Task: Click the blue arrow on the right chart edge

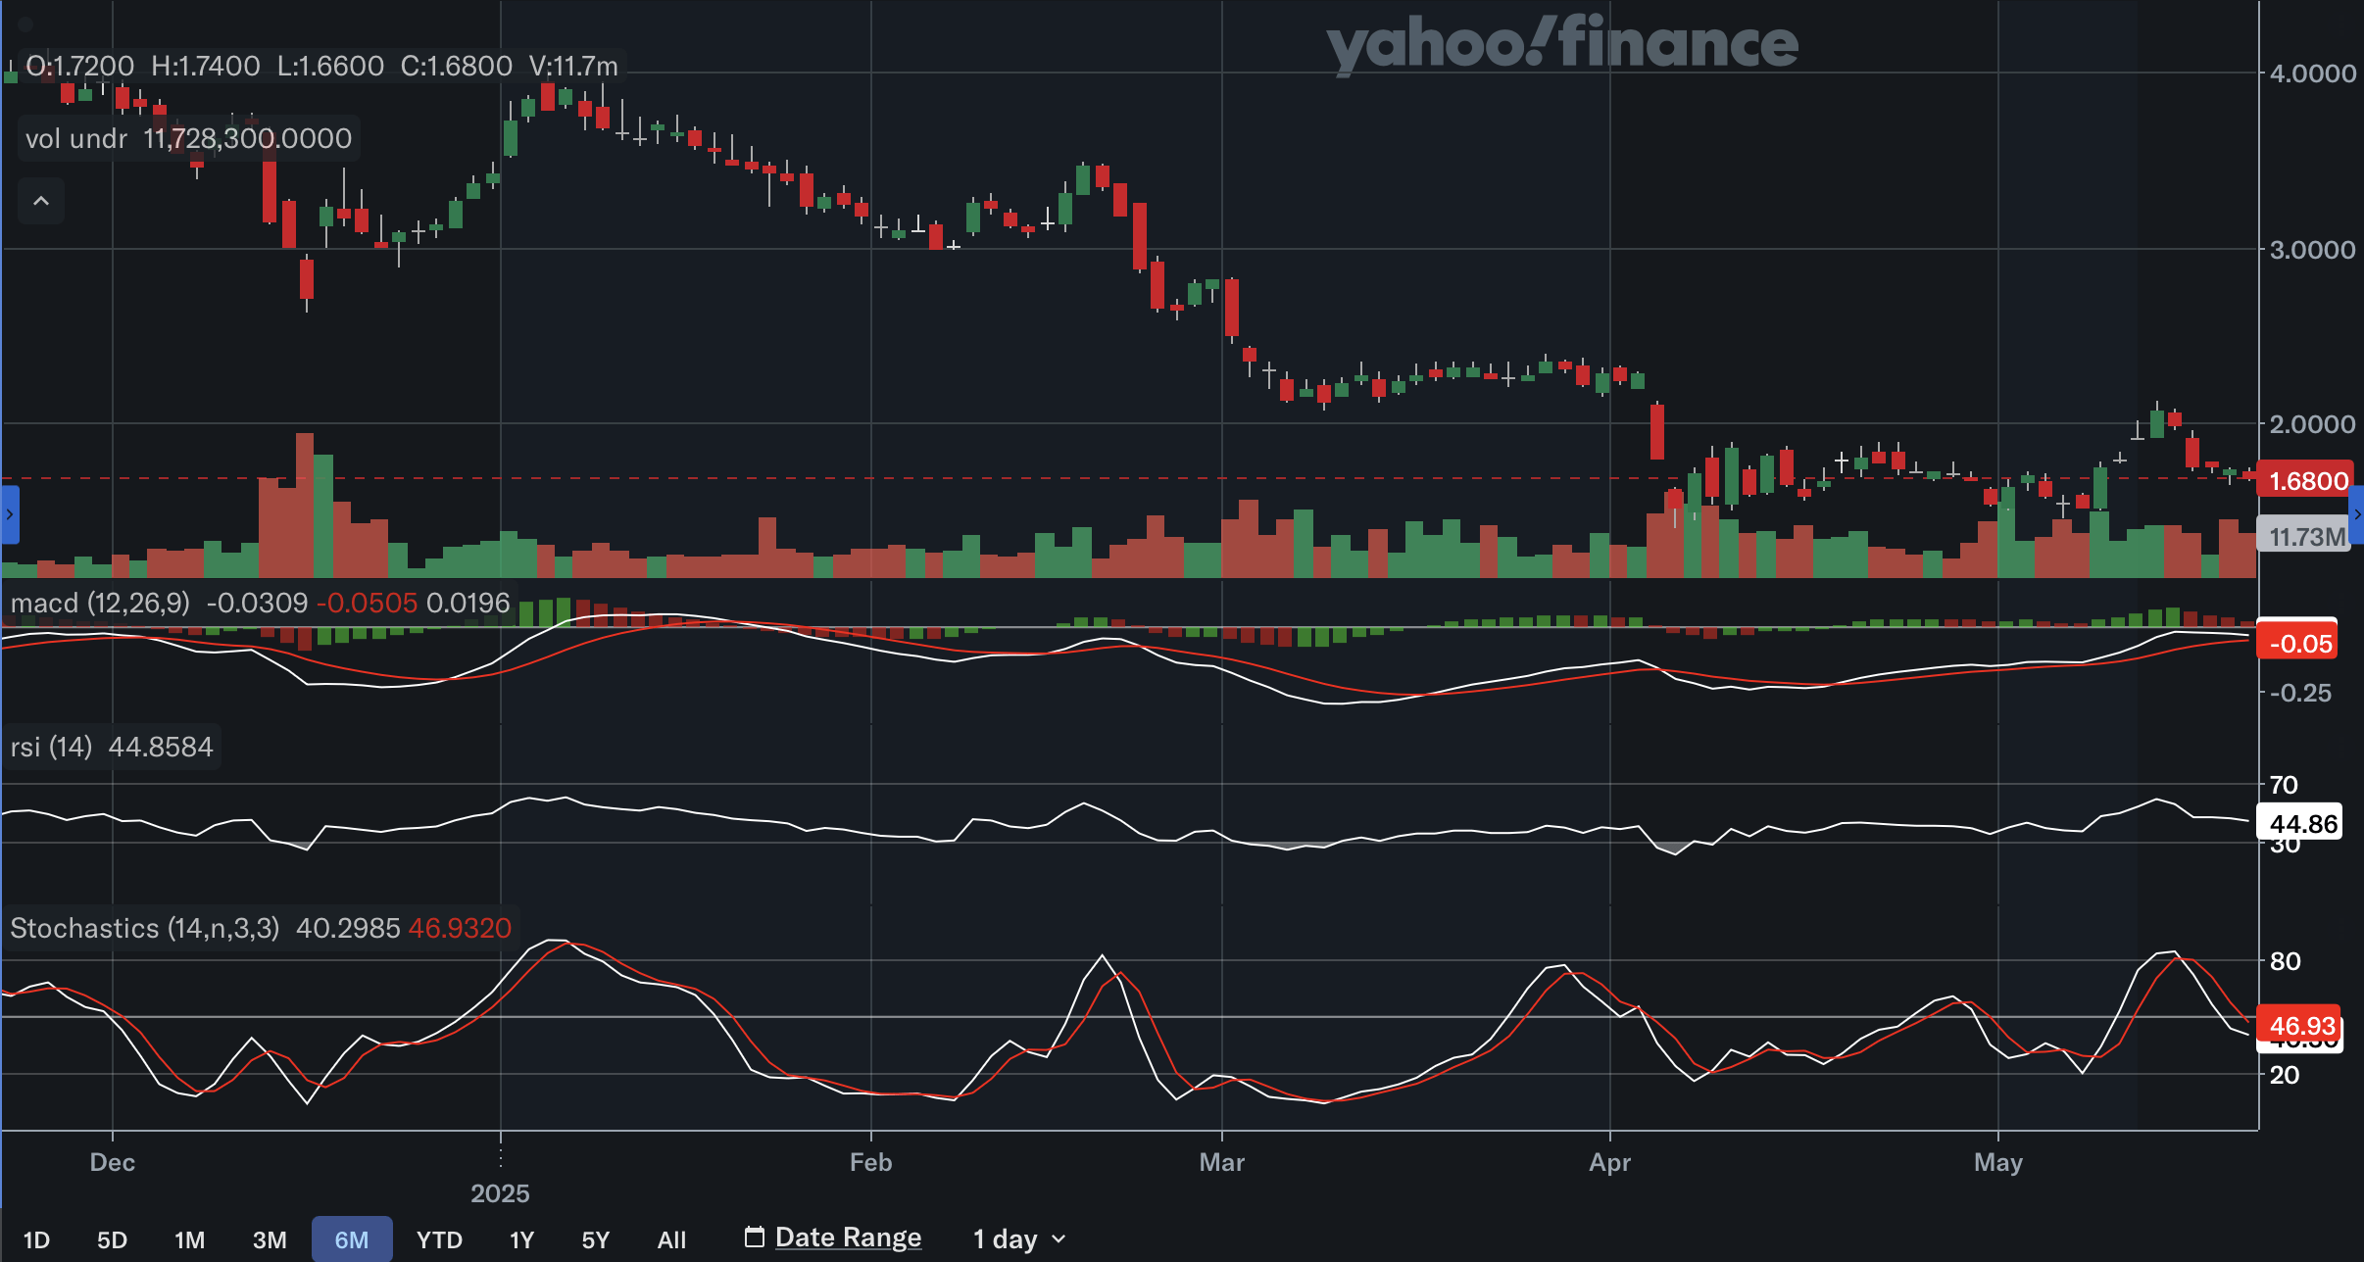Action: 2356,513
